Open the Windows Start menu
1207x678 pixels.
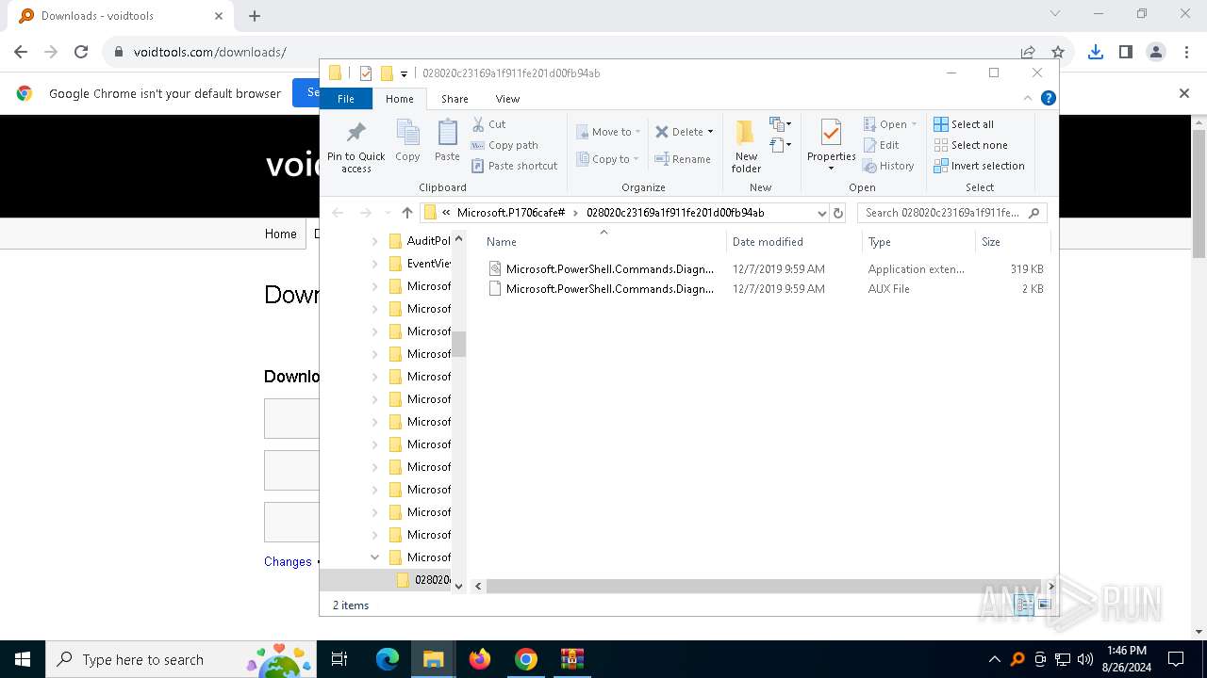pyautogui.click(x=23, y=659)
